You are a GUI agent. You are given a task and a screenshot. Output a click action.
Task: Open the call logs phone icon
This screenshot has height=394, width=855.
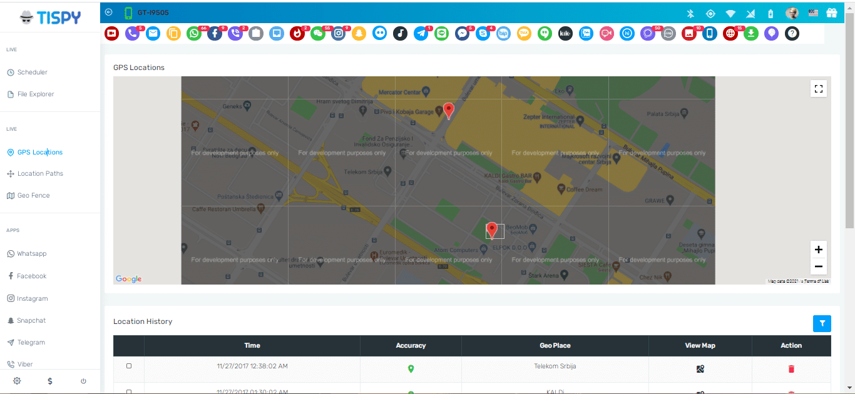pyautogui.click(x=132, y=34)
